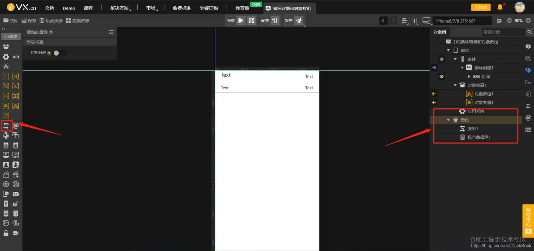534x251 pixels.
Task: Click the search magnifier in object tree
Action: click(x=529, y=32)
